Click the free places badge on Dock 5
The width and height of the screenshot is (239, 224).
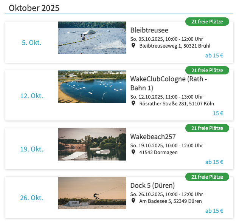tap(207, 177)
